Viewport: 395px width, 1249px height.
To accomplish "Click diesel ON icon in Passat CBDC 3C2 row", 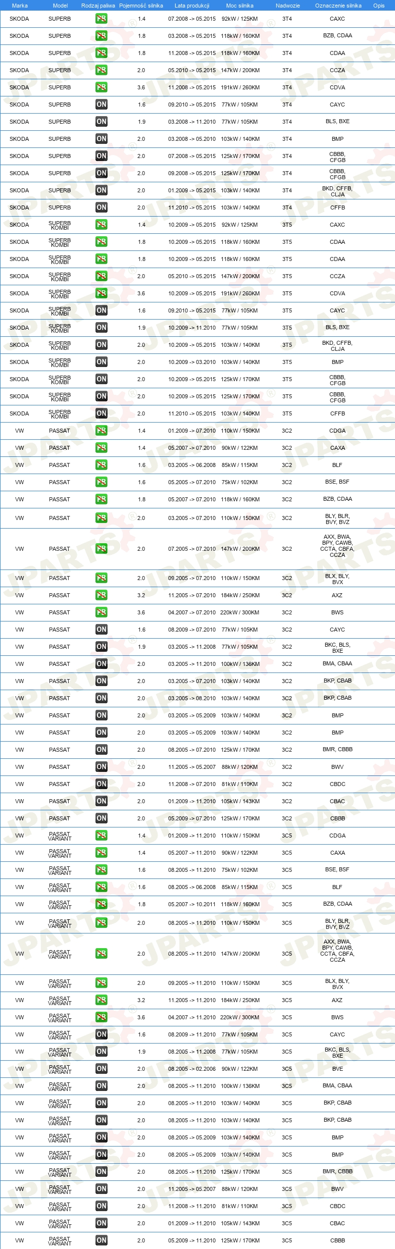I will click(102, 784).
